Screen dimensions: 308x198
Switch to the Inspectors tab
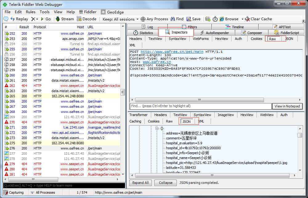pyautogui.click(x=176, y=32)
